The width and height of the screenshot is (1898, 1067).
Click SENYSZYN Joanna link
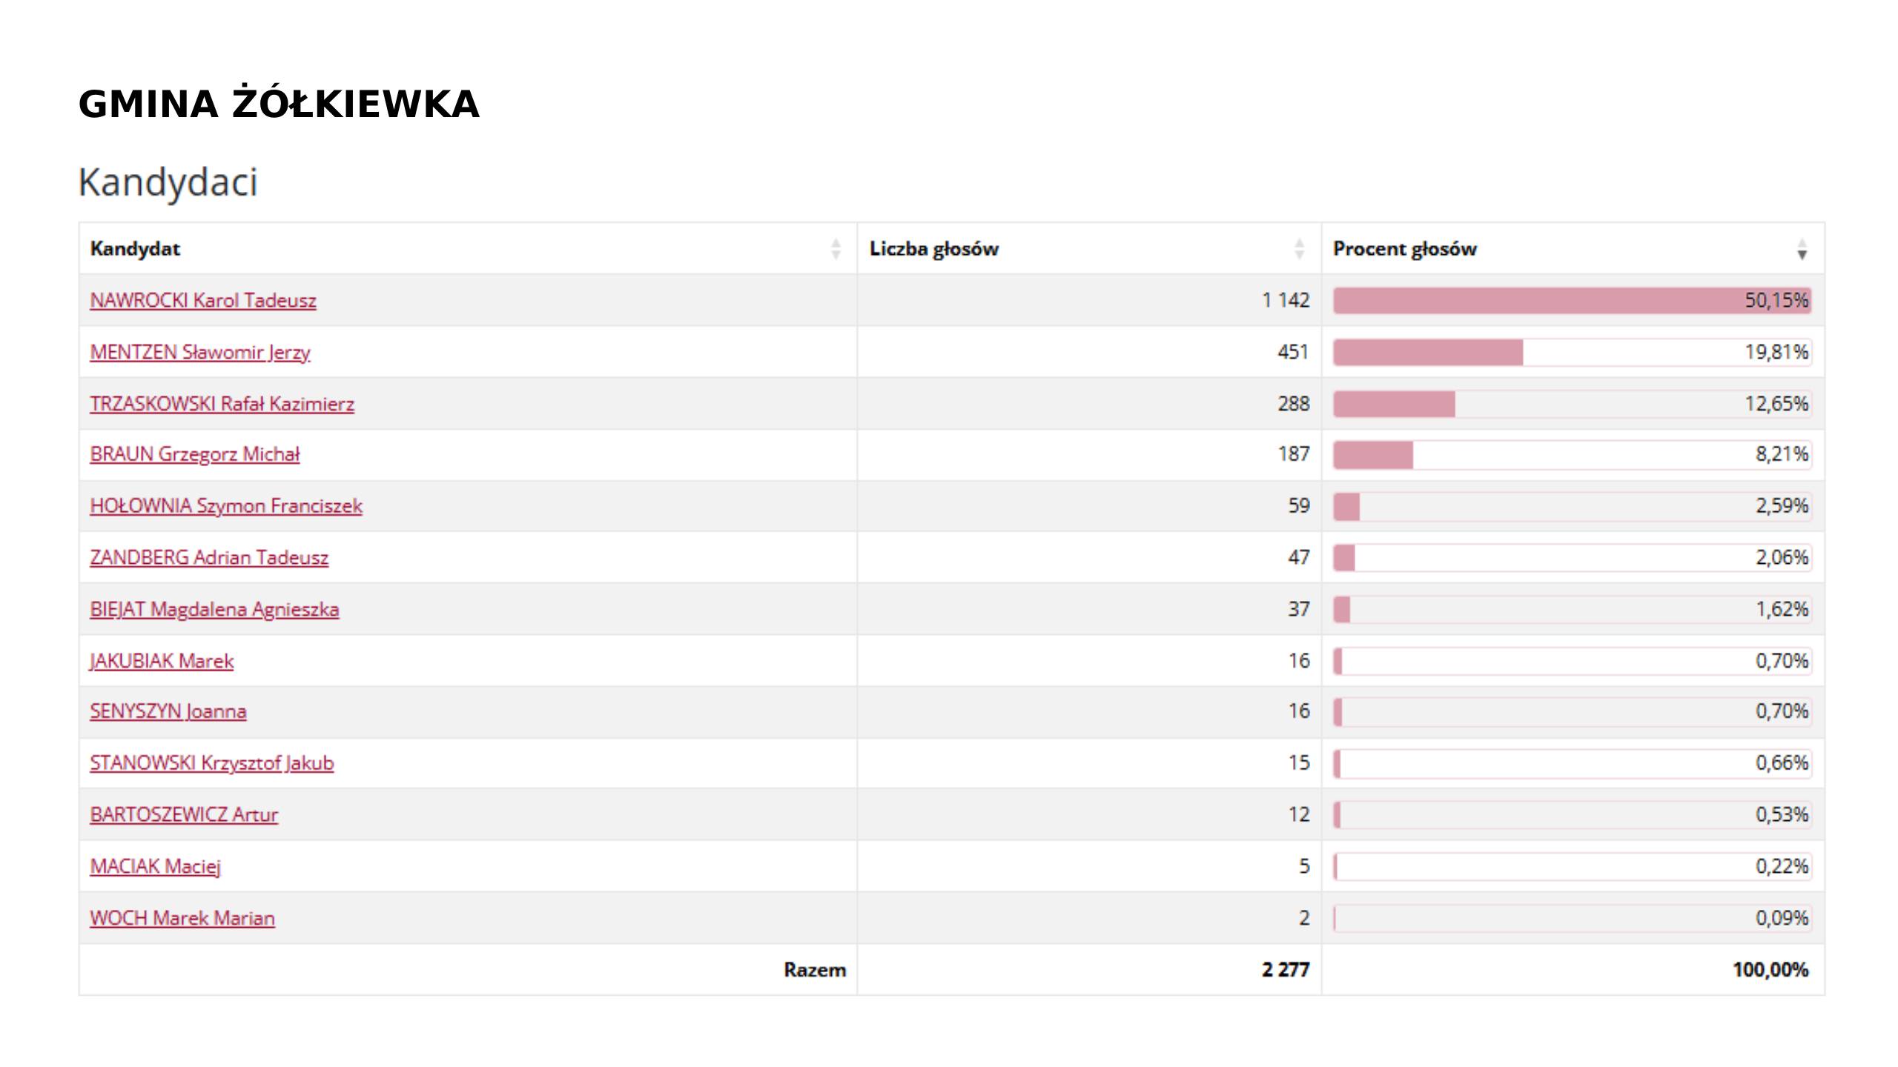pyautogui.click(x=168, y=711)
